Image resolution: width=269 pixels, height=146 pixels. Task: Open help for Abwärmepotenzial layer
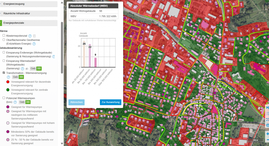(30, 36)
